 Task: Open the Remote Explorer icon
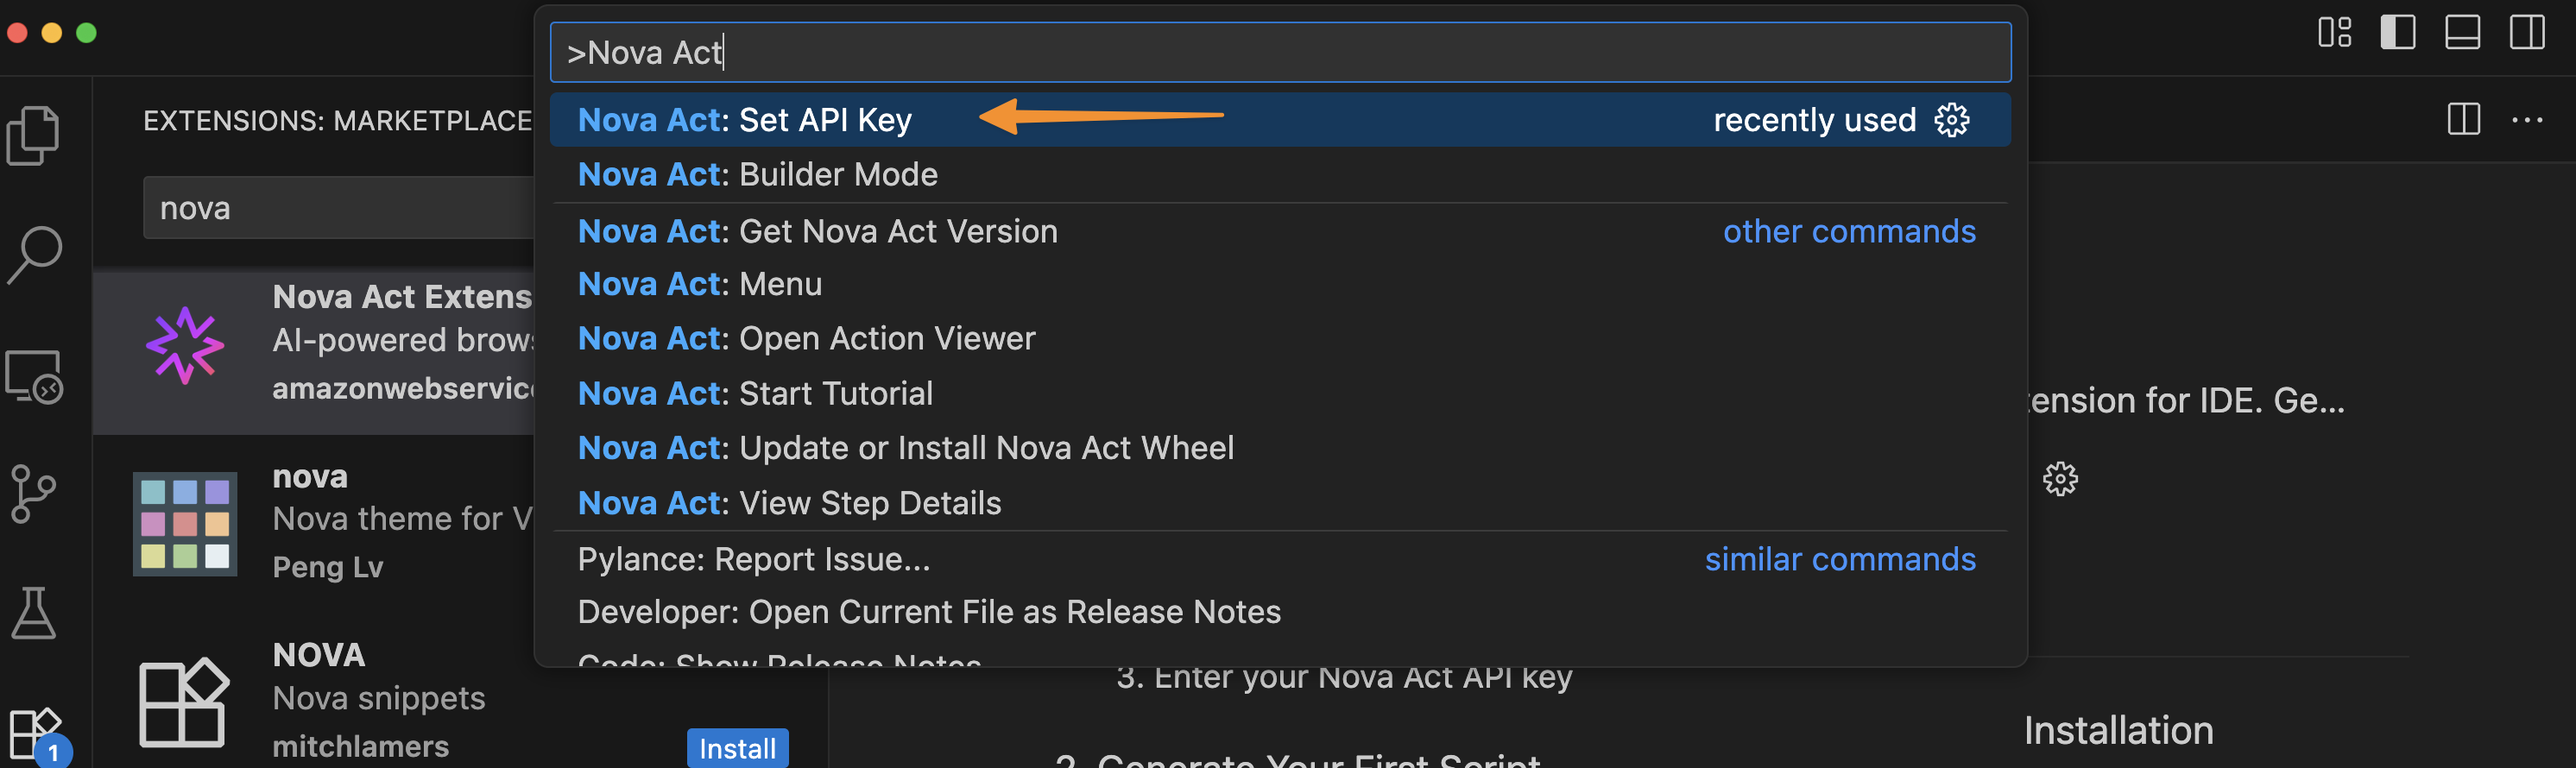34,377
